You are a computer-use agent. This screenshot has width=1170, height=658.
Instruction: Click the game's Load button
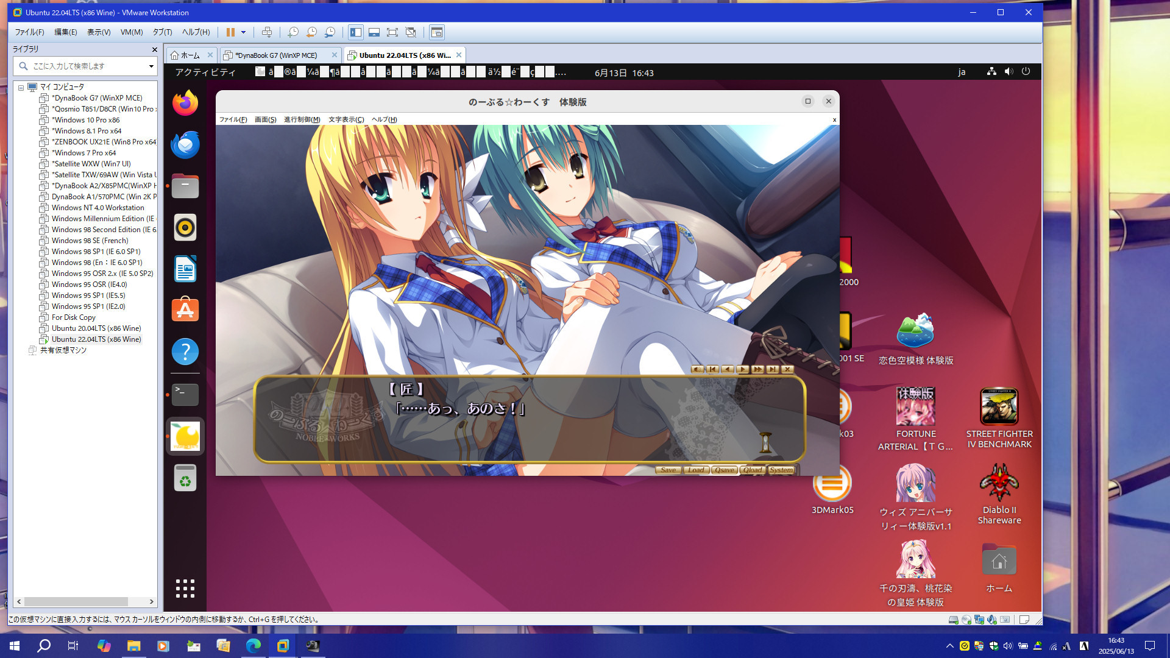696,470
